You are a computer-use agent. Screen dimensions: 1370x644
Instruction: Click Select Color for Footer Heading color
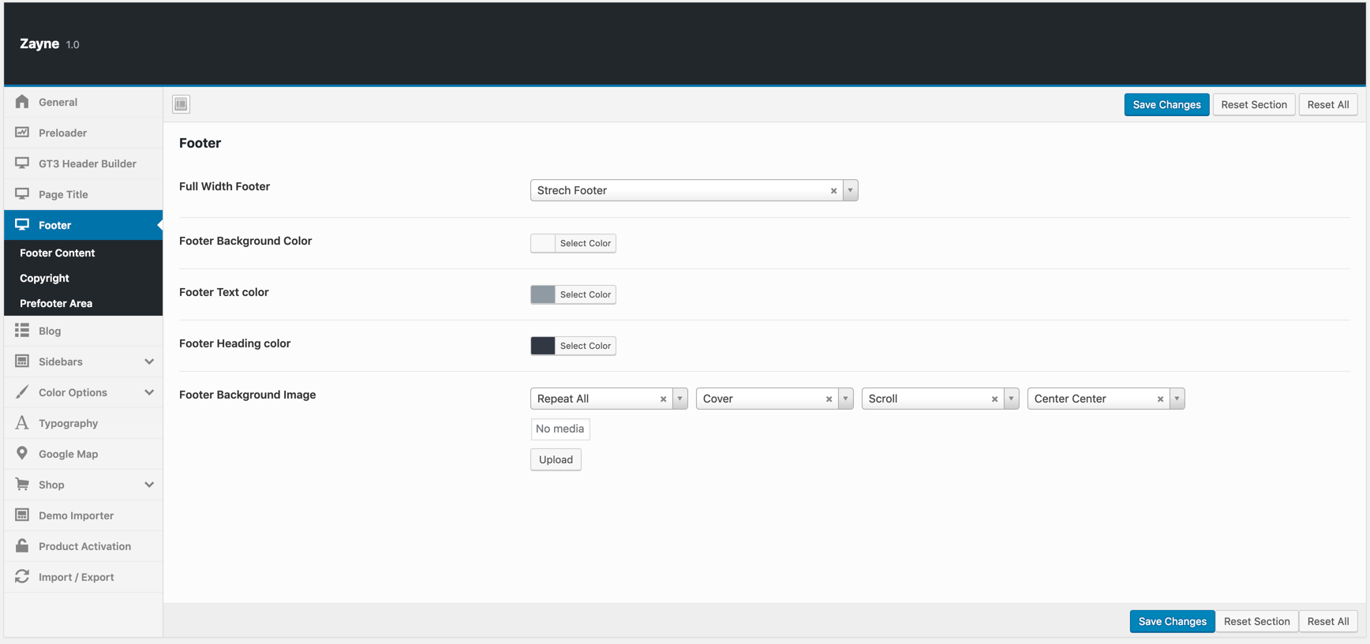586,346
